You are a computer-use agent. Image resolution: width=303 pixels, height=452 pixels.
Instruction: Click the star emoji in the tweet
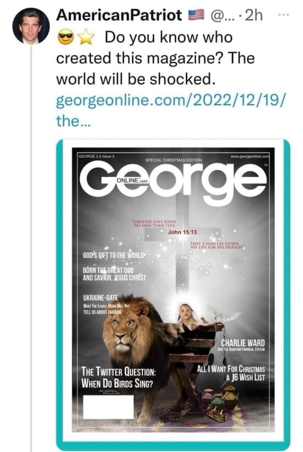click(86, 38)
